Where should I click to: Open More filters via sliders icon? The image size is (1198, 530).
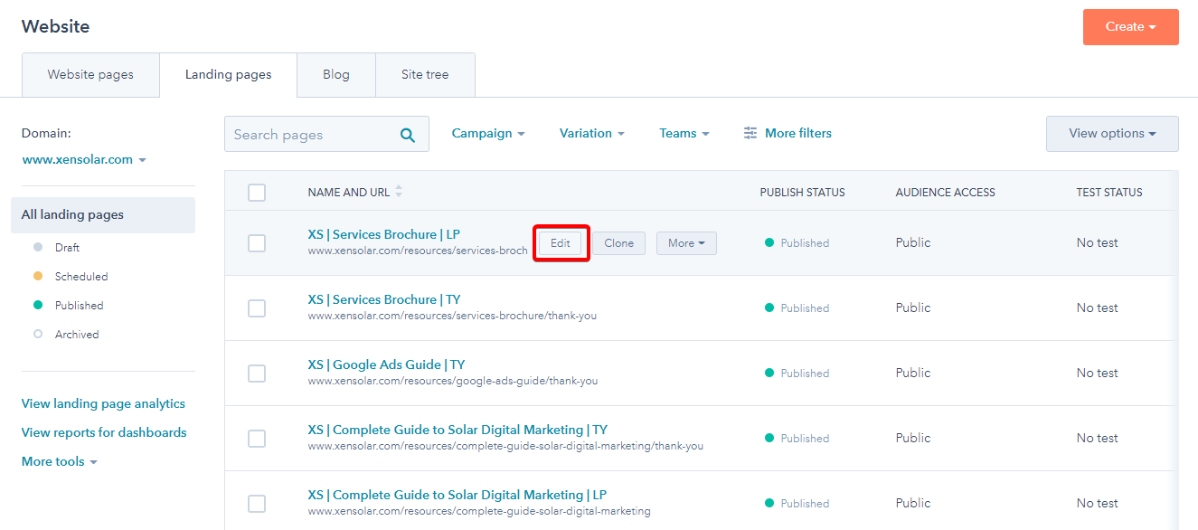[750, 133]
